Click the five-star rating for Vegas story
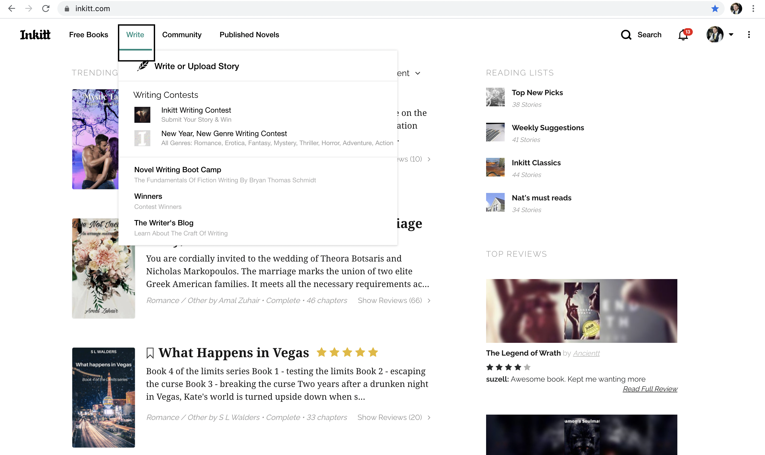 347,352
